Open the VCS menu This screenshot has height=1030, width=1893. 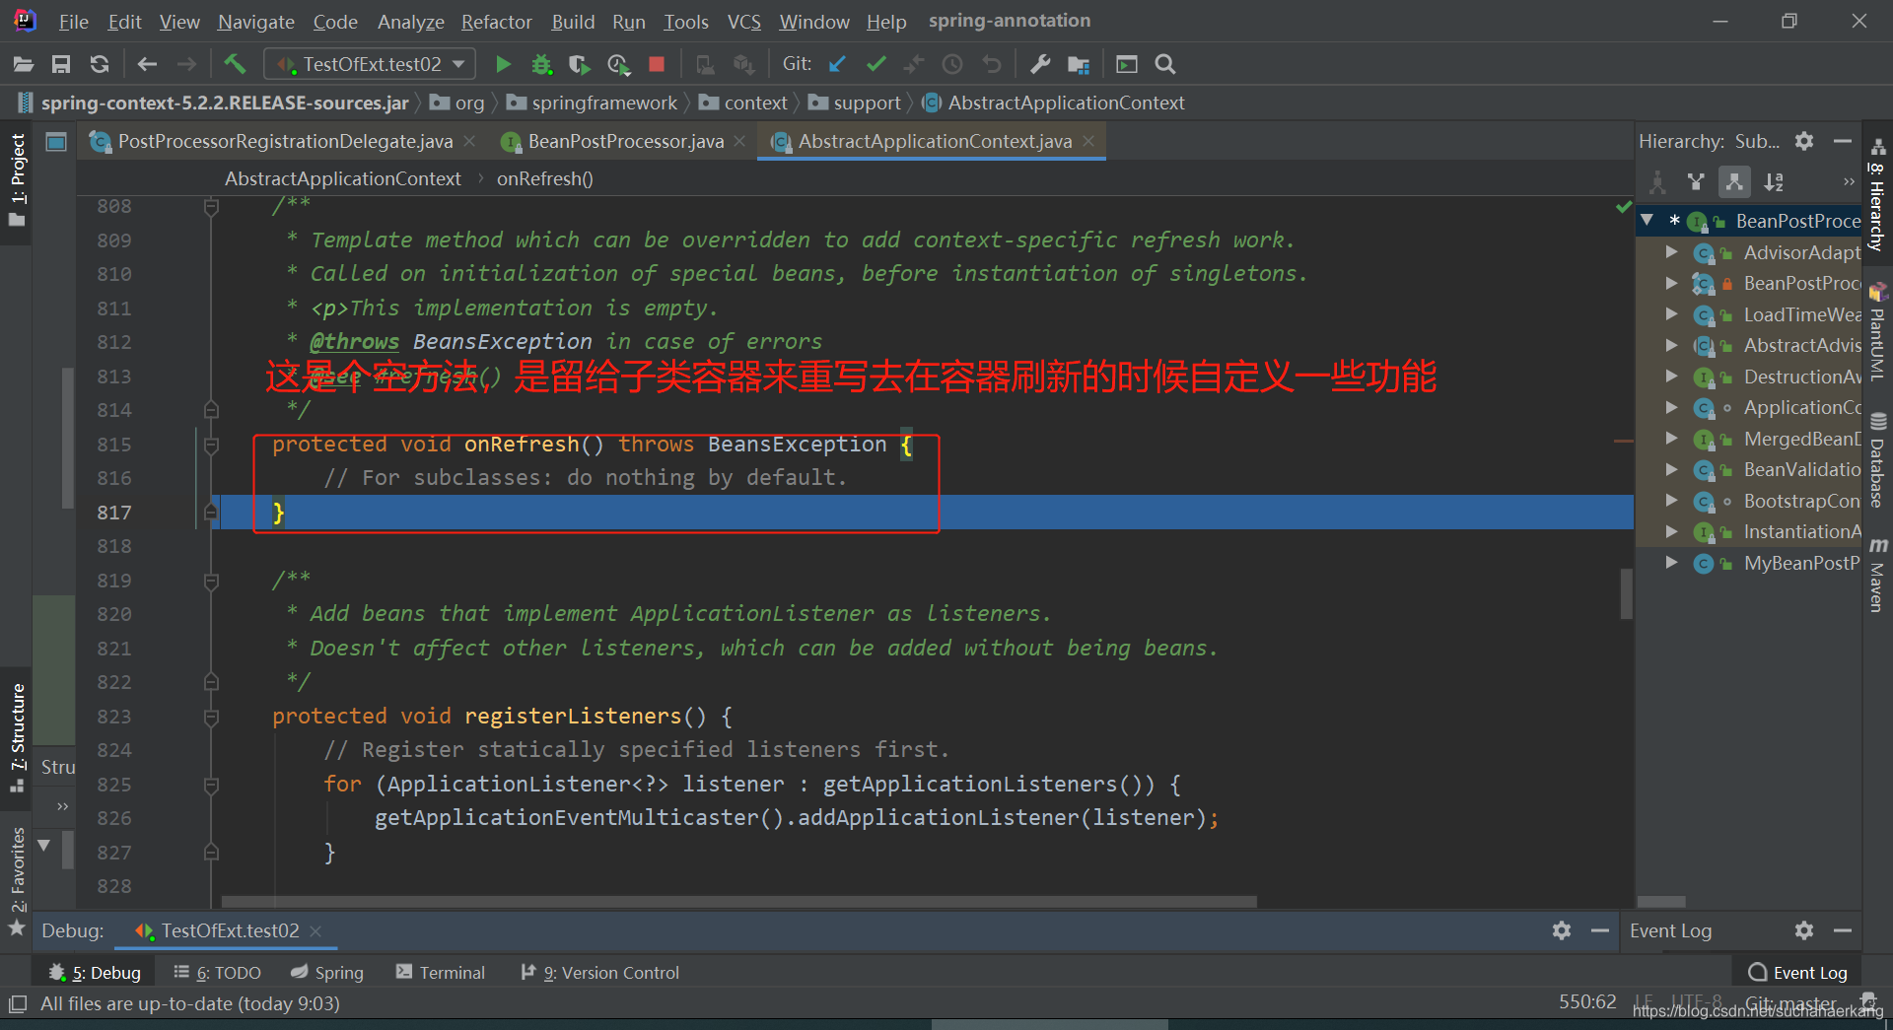743,21
